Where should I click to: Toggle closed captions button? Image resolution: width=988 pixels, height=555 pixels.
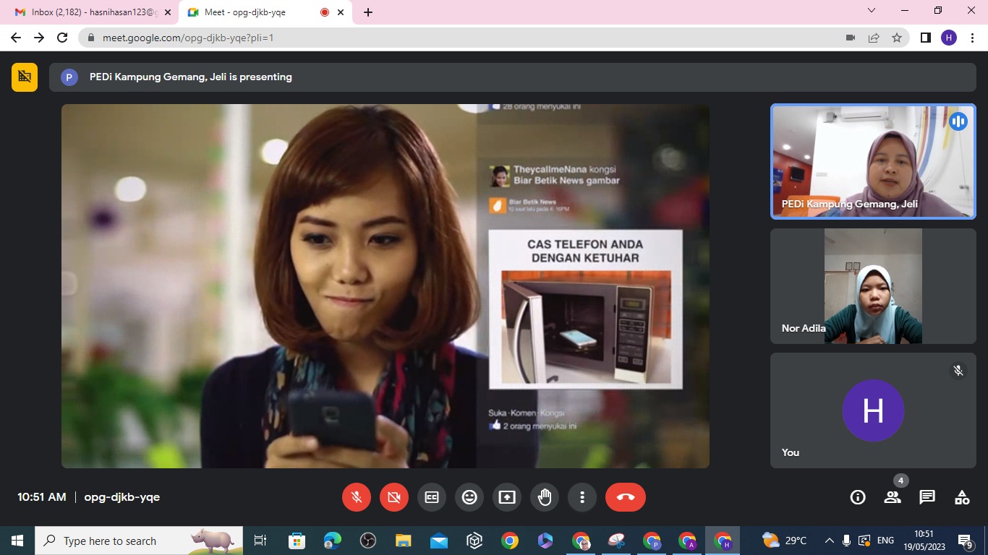pos(432,497)
